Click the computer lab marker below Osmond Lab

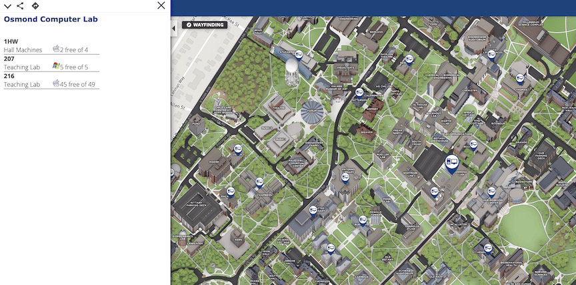tap(435, 192)
